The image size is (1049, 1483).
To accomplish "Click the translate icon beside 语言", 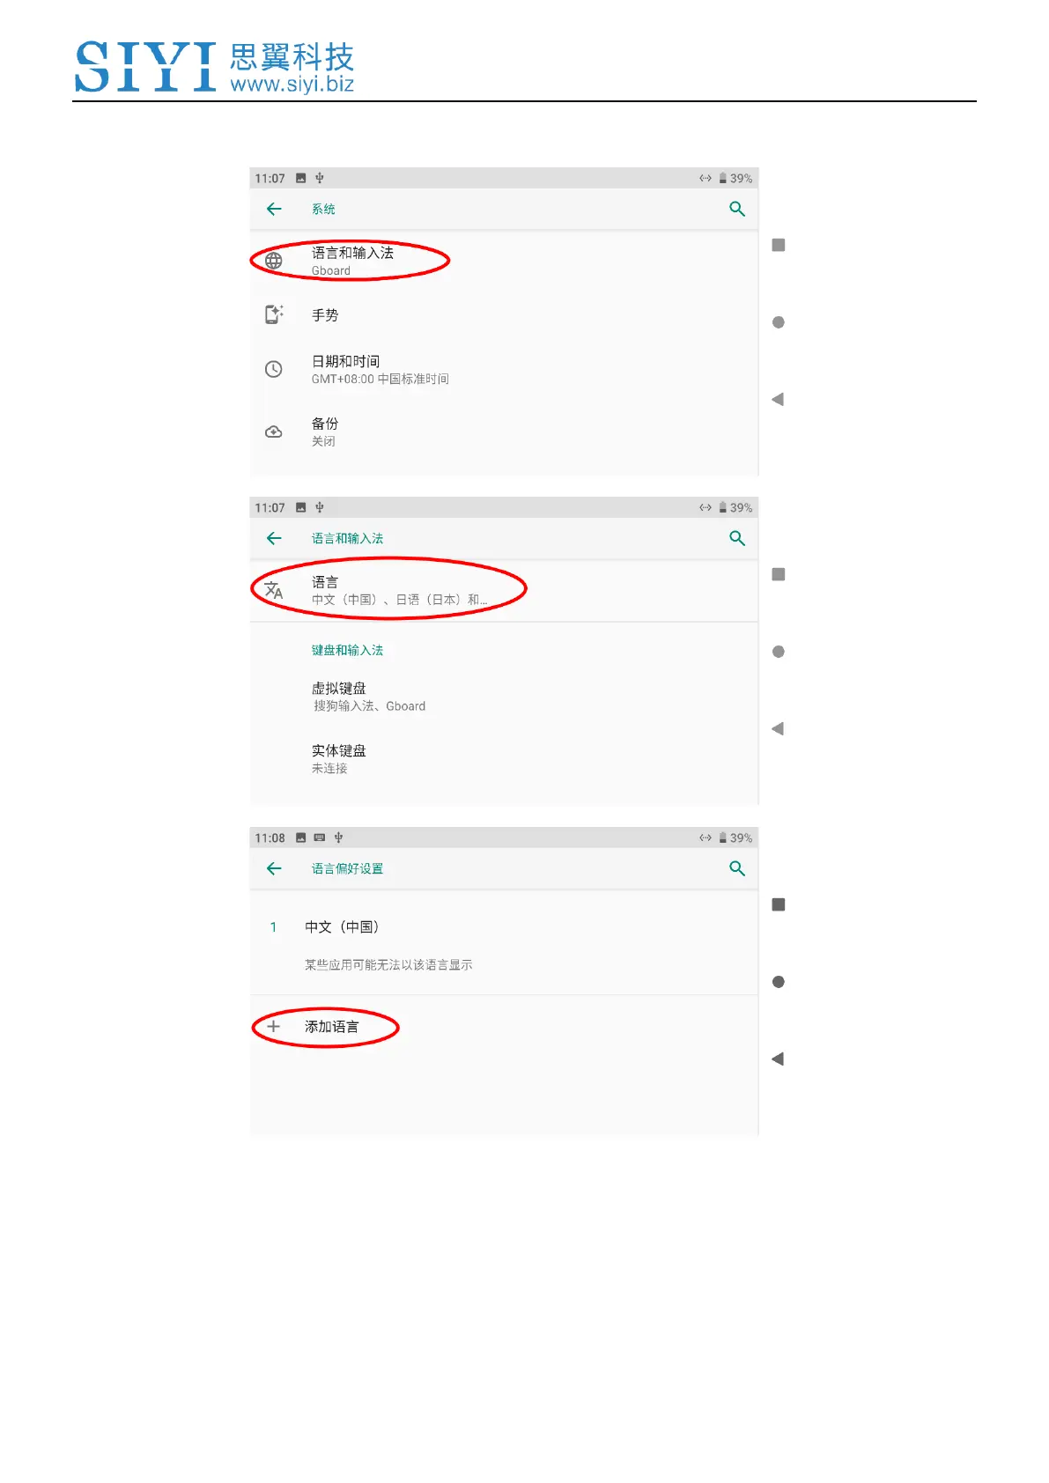I will [274, 590].
